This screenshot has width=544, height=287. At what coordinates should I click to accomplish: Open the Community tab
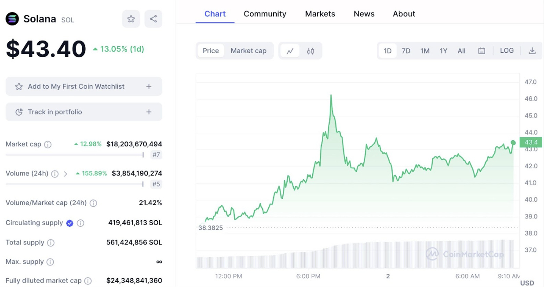(265, 14)
